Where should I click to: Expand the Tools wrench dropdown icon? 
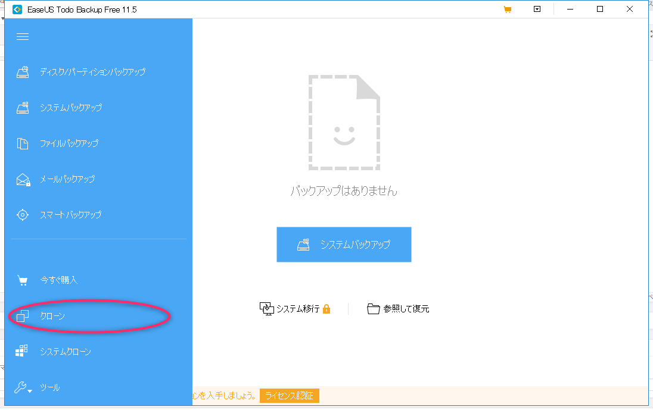(23, 387)
